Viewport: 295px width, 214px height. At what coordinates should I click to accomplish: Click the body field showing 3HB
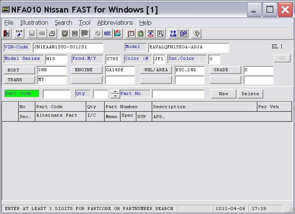click(x=52, y=70)
